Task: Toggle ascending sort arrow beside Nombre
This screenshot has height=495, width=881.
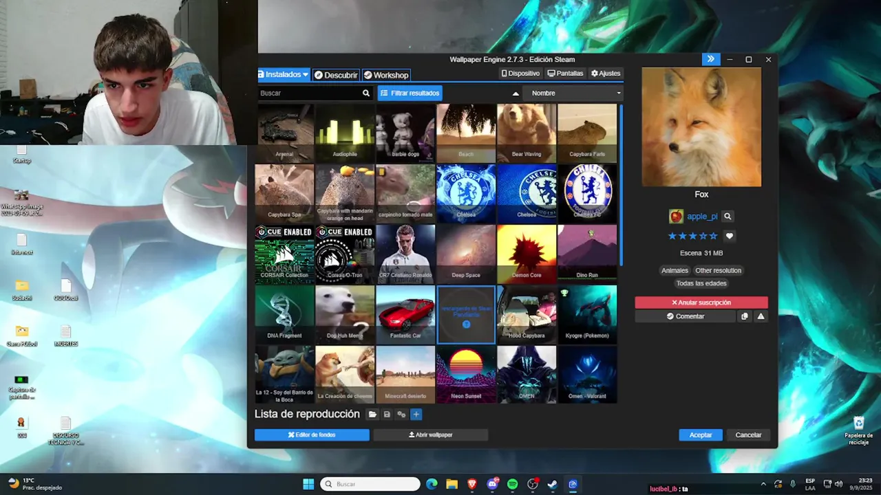Action: coord(516,93)
